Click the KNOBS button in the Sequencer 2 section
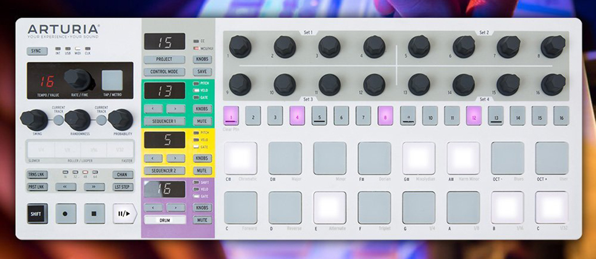 [x=202, y=158]
